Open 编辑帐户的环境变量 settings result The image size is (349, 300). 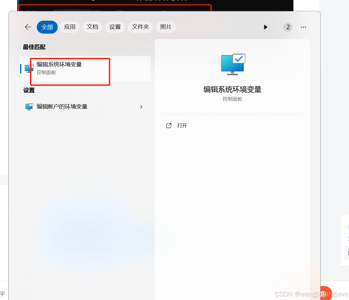[85, 107]
